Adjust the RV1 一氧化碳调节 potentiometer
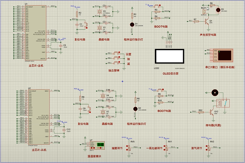Viewport: 245px width, 163px height. point(166,148)
